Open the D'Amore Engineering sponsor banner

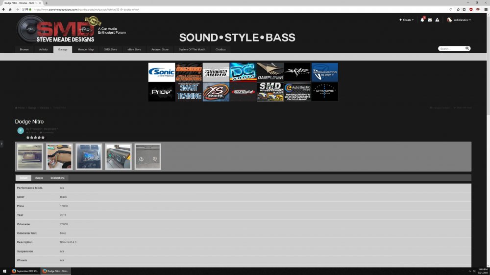pyautogui.click(x=325, y=91)
